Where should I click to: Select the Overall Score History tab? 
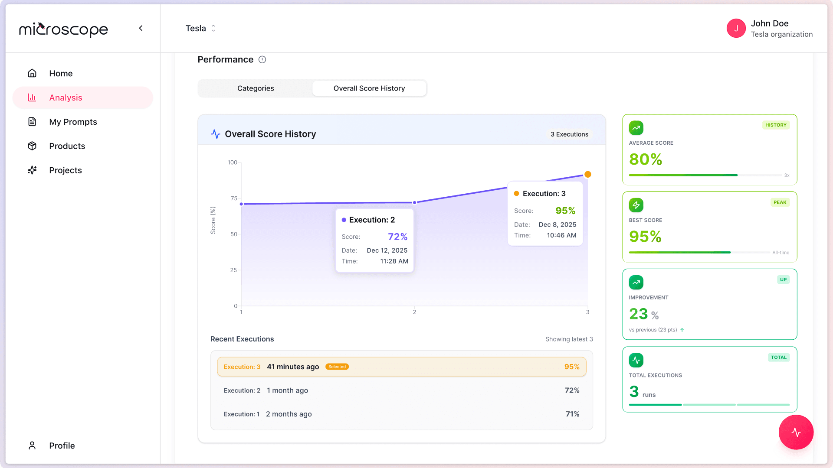[x=369, y=88]
